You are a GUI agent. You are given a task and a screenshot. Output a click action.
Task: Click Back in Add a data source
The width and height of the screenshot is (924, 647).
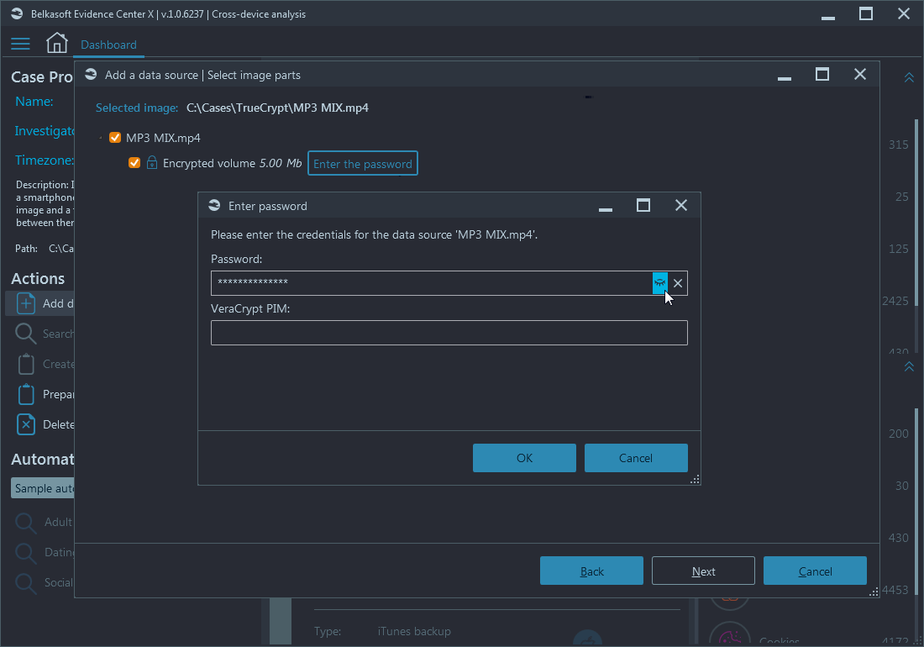591,571
